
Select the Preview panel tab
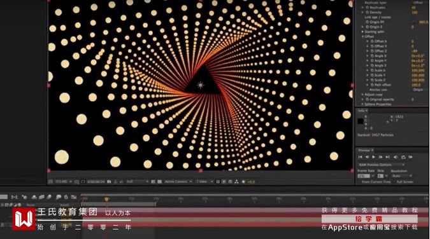pos(364,150)
